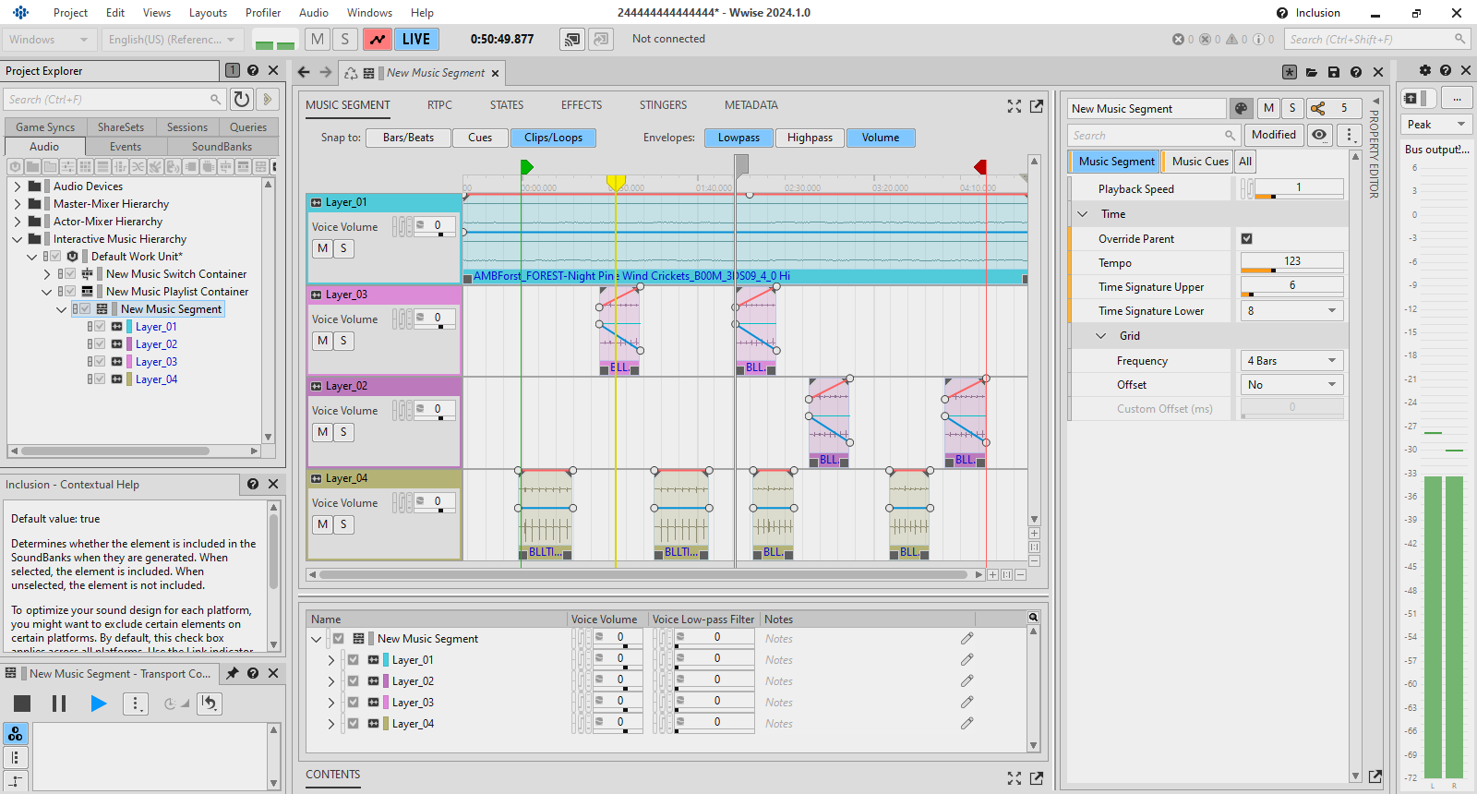Viewport: 1477px width, 794px height.
Task: Open the Layouts menu
Action: pos(208,13)
